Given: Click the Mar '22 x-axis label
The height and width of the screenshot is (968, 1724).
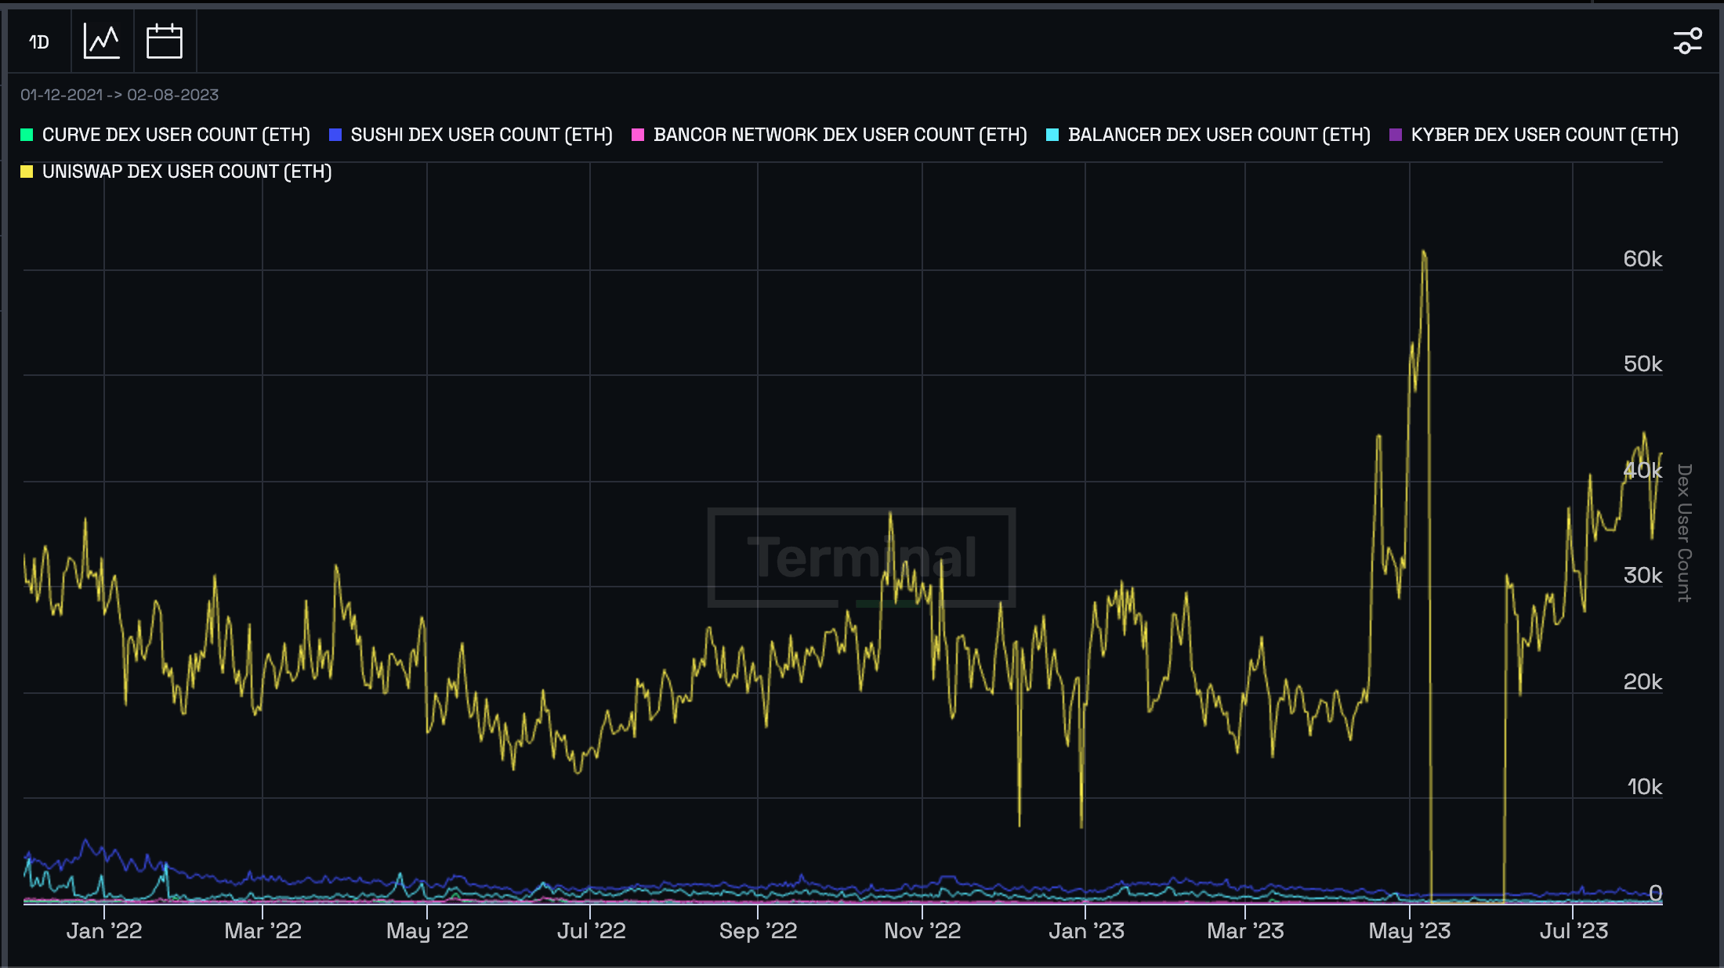Looking at the screenshot, I should tap(263, 931).
